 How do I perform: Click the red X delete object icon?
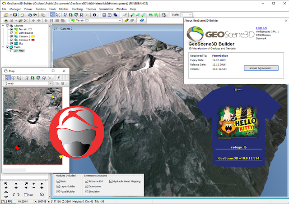[26, 20]
